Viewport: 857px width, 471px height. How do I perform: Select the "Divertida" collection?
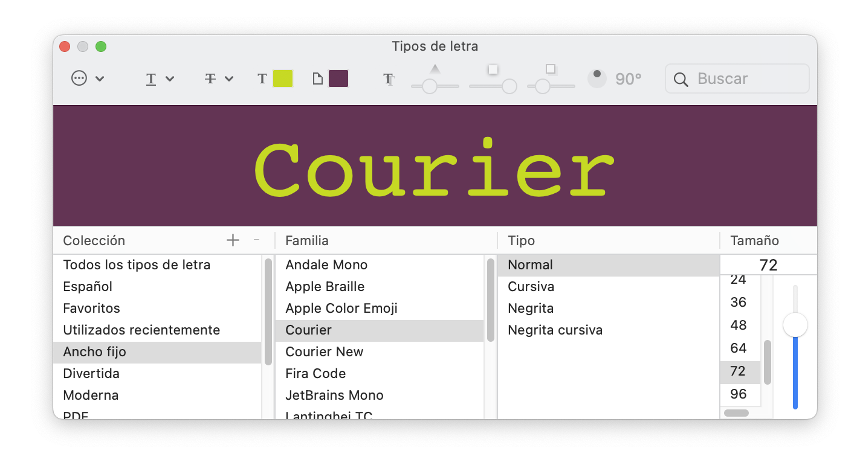[157, 373]
